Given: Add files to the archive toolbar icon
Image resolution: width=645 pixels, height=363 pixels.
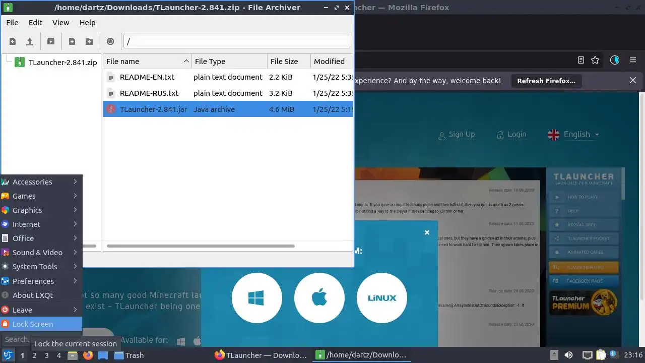Looking at the screenshot, I should 72,41.
